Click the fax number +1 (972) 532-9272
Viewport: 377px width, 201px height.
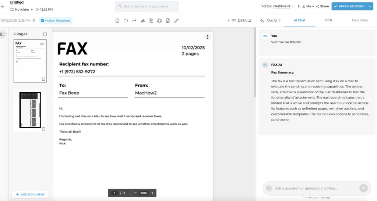tap(77, 72)
